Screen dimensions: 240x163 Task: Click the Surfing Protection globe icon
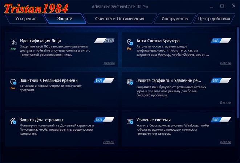pos(130,81)
